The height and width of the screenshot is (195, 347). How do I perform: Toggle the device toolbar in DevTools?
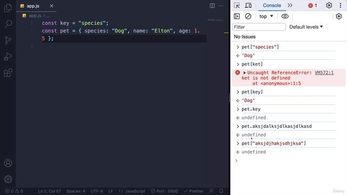[x=248, y=5]
